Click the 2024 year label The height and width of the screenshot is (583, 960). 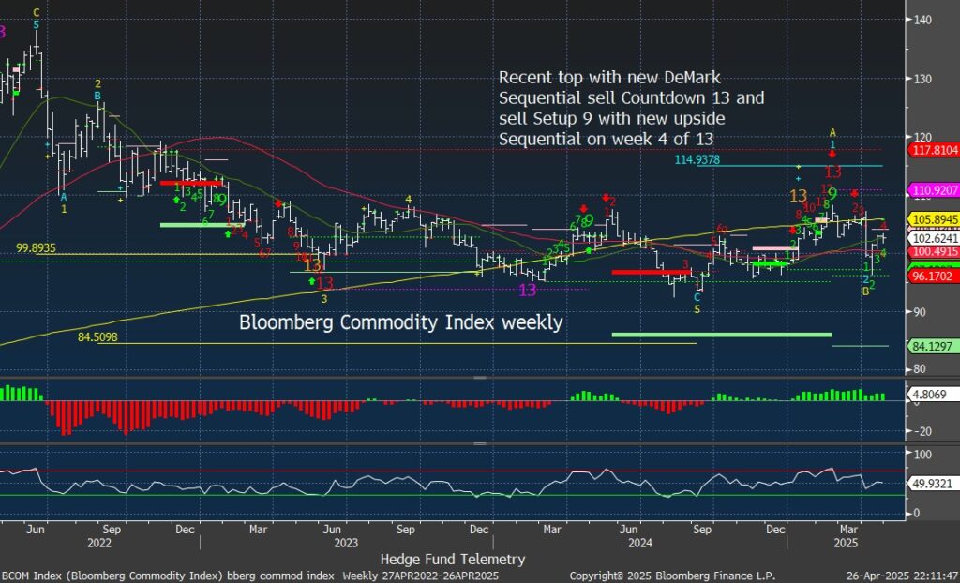639,543
